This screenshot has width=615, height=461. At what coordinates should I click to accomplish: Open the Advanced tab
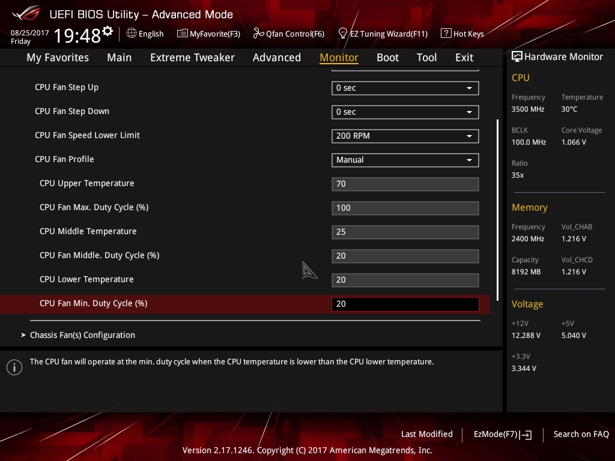(276, 58)
